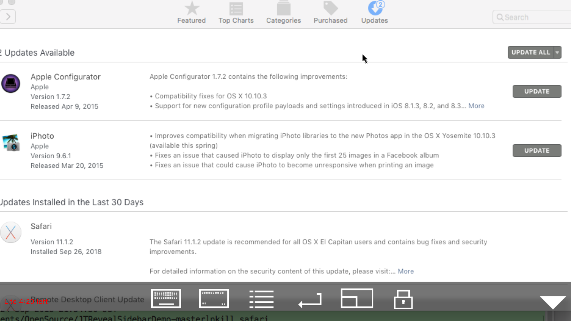
Task: Update Apple Configurator
Action: 537,91
